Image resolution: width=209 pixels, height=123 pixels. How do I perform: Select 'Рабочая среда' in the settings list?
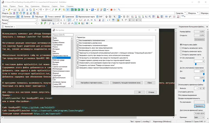coord(58,60)
